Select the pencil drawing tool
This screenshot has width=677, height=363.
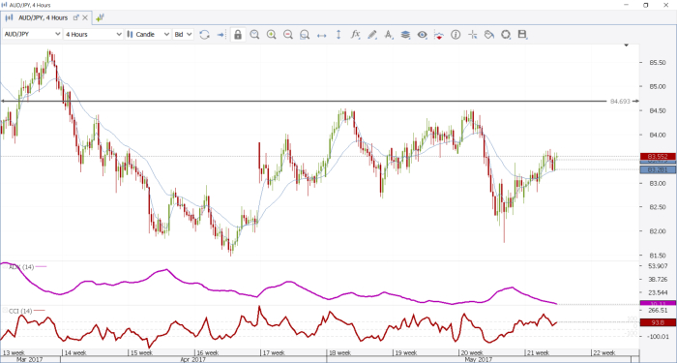(x=372, y=35)
